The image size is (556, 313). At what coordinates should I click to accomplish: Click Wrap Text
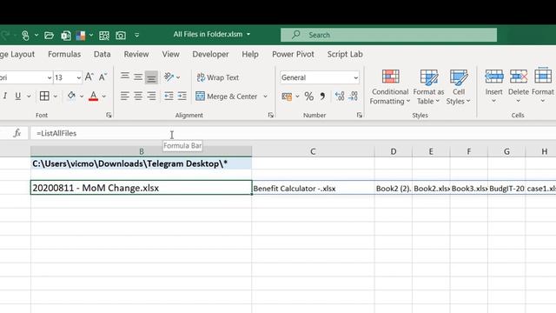(218, 77)
